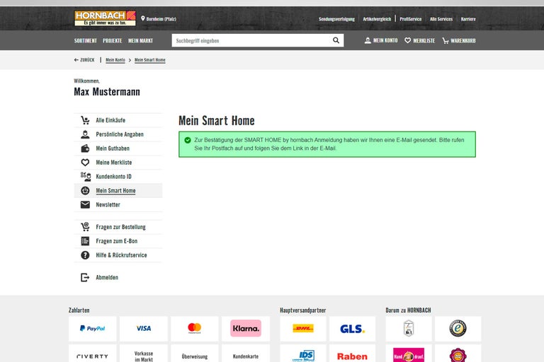544x362 pixels.
Task: Go back via Zurück link
Action: coord(84,60)
